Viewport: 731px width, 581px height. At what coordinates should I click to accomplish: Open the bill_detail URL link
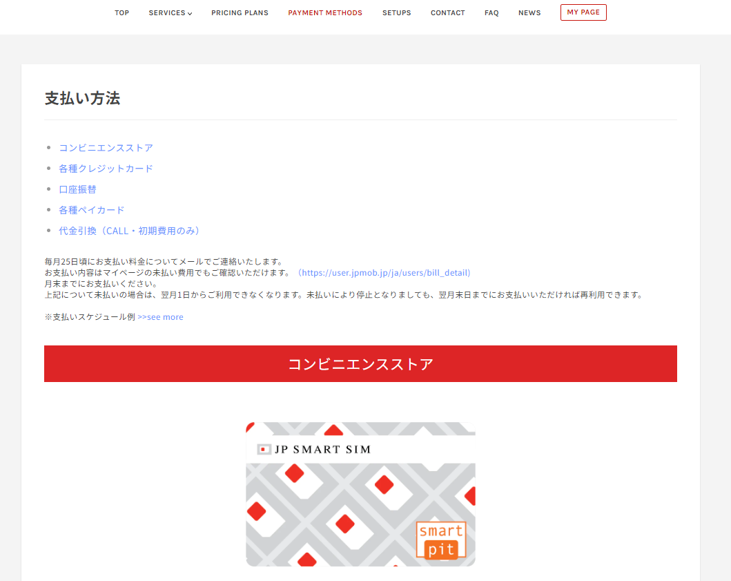(x=383, y=272)
